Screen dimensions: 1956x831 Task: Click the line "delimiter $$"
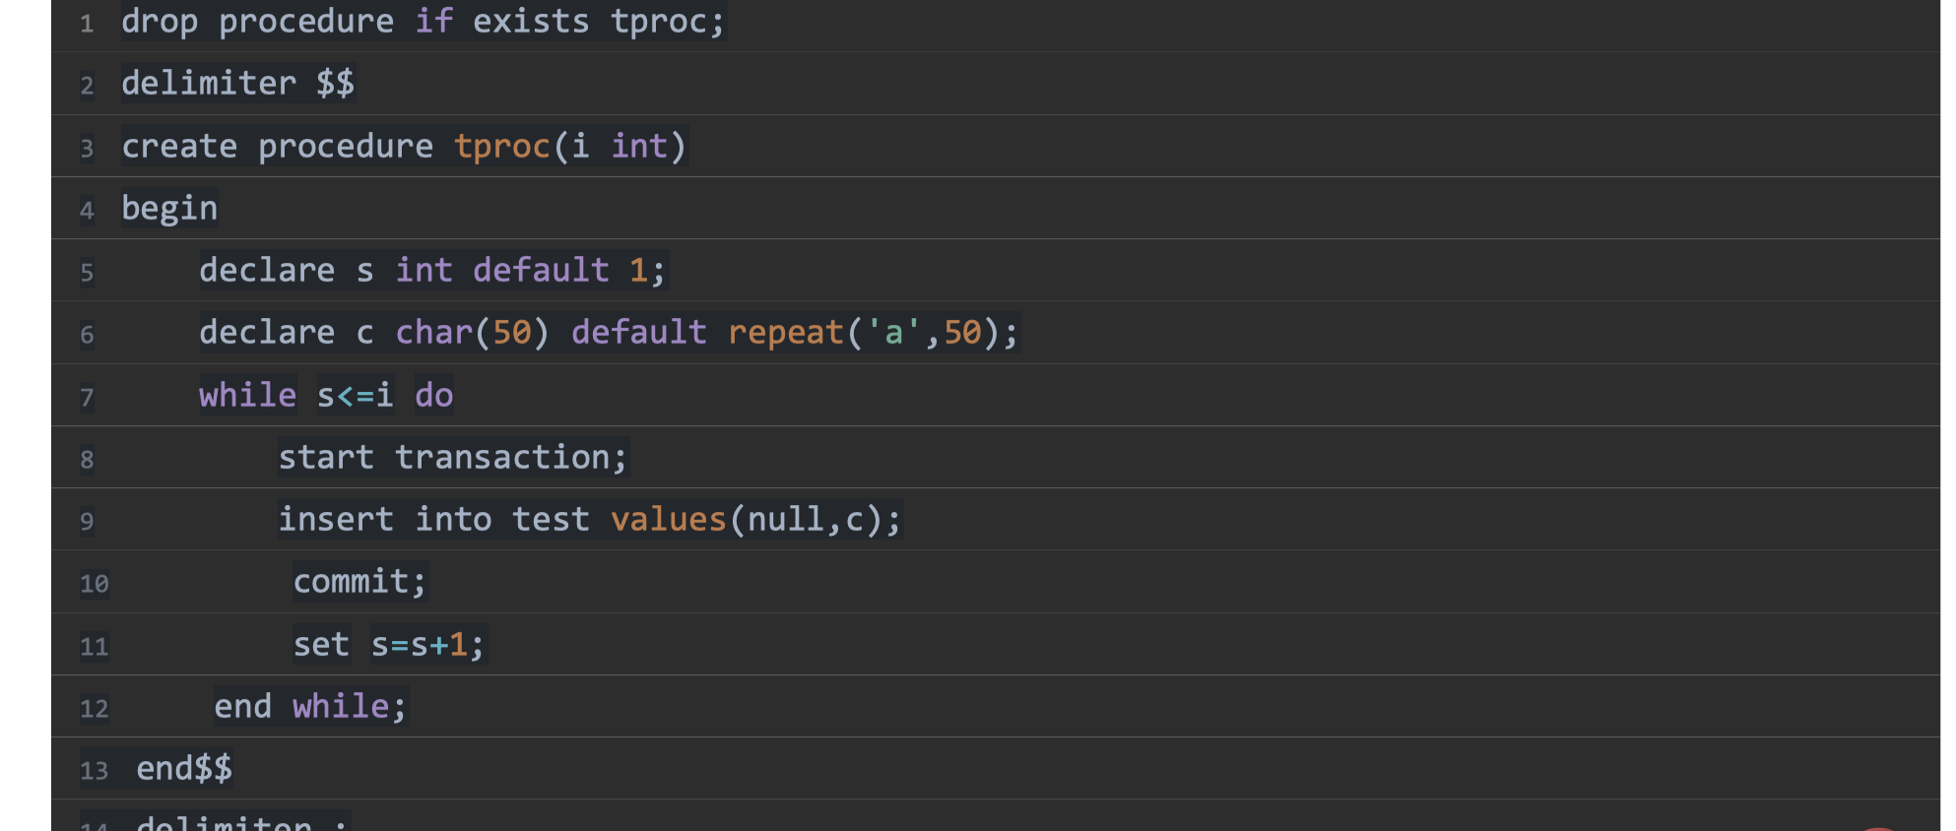[x=237, y=84]
